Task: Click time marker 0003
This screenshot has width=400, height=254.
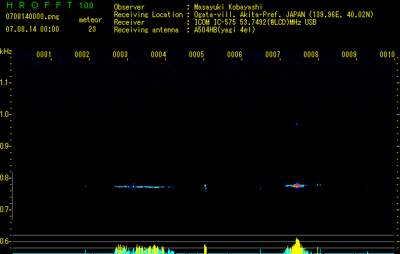Action: [x=120, y=55]
